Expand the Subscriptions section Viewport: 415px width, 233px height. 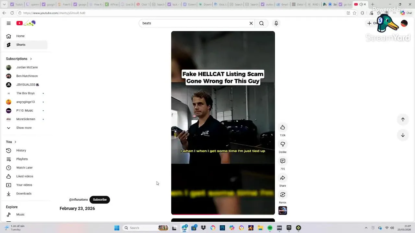(19, 59)
